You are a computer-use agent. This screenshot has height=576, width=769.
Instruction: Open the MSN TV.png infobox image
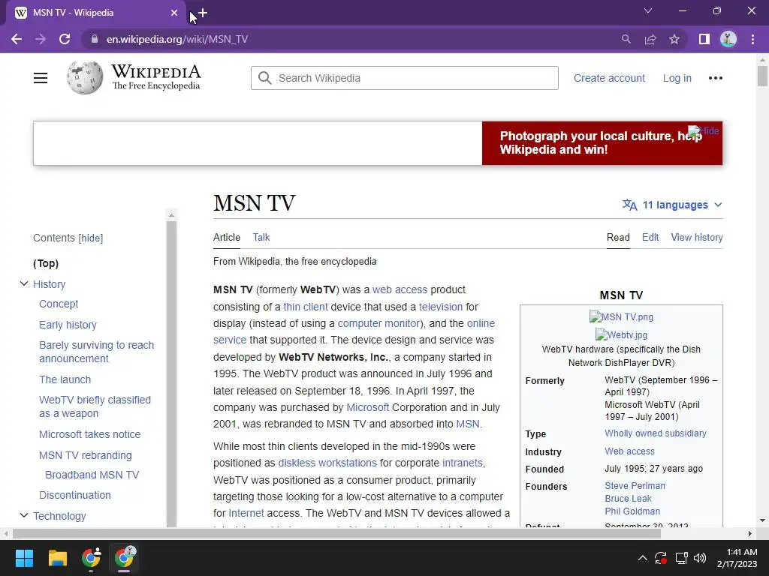pos(621,317)
